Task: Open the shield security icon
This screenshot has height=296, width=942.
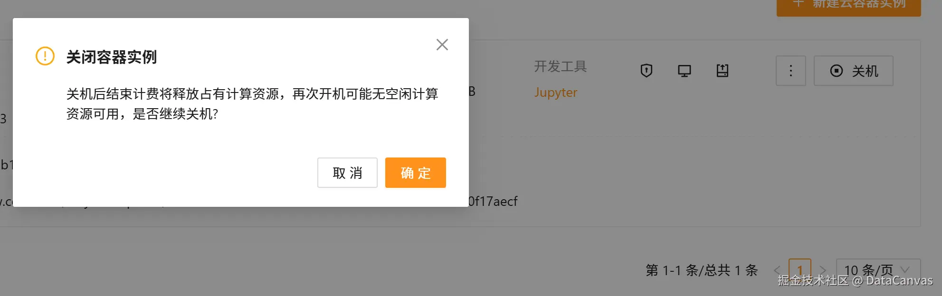Action: [x=647, y=71]
